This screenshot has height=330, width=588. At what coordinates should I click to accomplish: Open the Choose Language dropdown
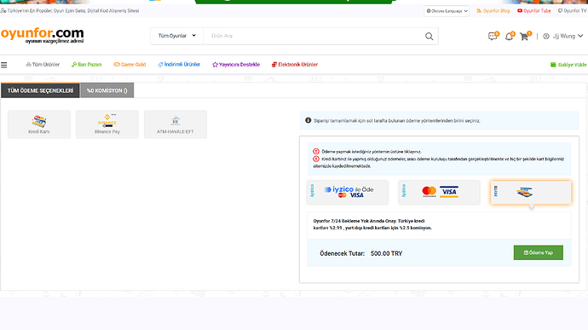point(447,11)
